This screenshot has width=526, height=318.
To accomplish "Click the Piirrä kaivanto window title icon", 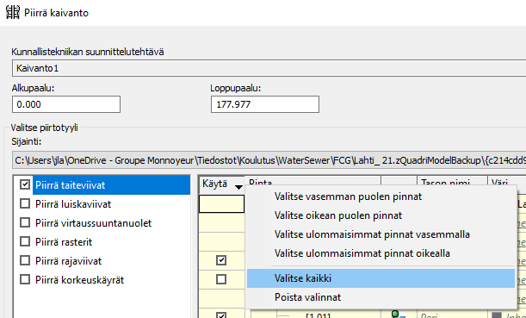I will click(13, 13).
